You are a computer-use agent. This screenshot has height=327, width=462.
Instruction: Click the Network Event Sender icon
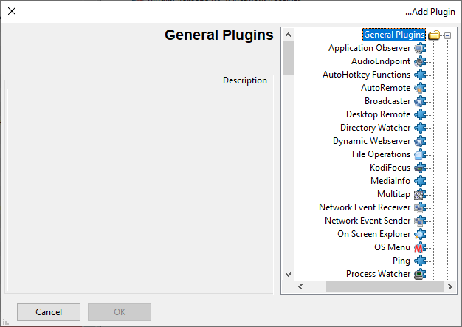pyautogui.click(x=420, y=221)
